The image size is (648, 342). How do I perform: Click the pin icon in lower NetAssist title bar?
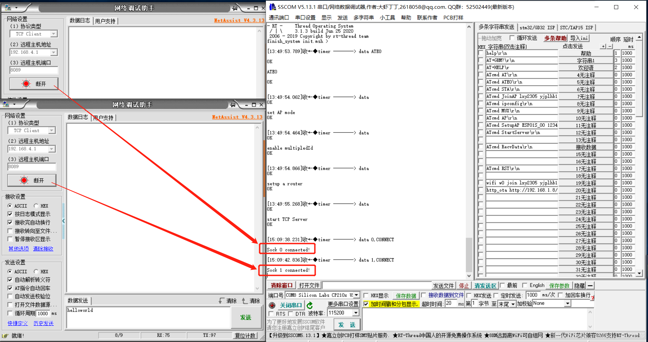[233, 104]
